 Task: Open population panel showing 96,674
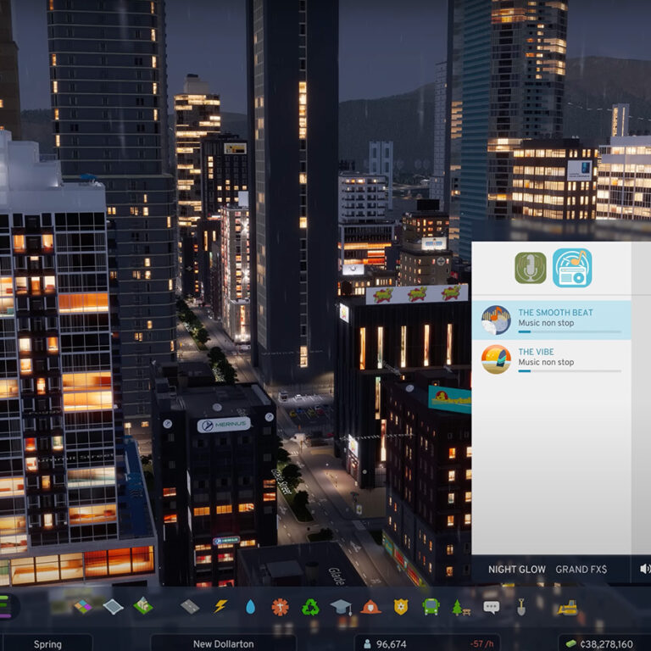pos(427,643)
